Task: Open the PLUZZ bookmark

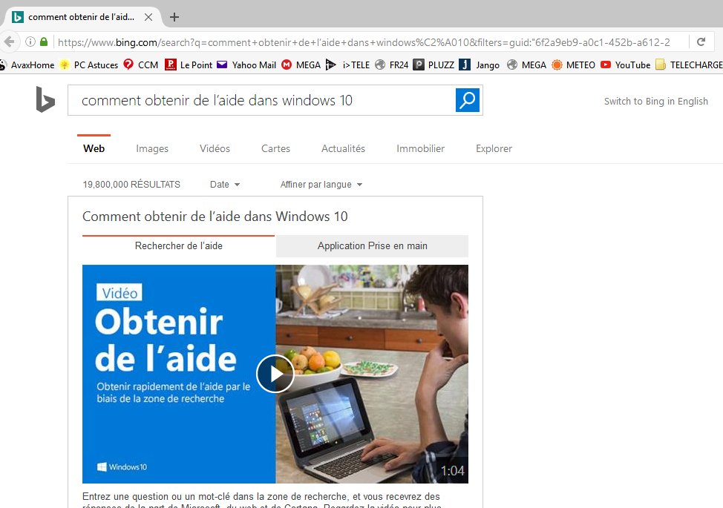Action: pos(434,65)
